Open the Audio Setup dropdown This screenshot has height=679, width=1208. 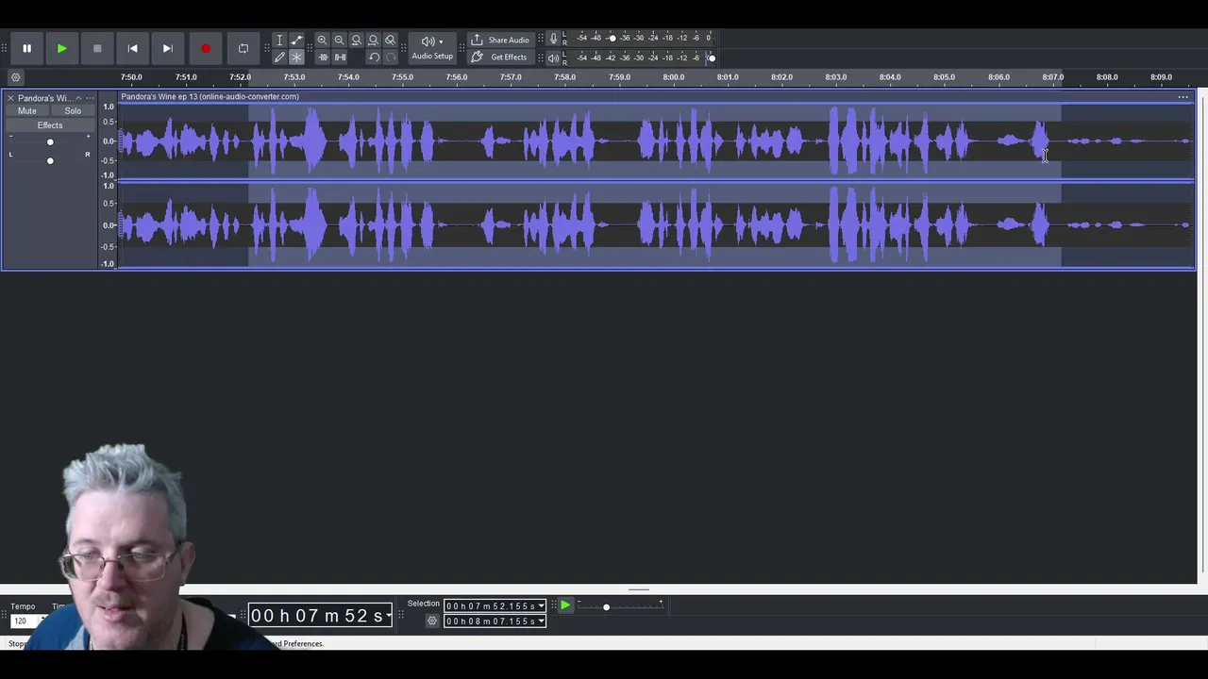pos(432,48)
